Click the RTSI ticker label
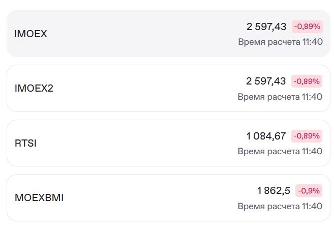Screen dimensions: 334x225 (x=25, y=143)
